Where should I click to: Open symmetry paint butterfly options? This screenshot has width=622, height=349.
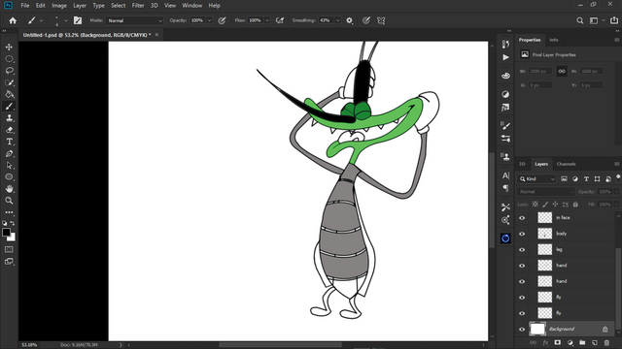381,20
